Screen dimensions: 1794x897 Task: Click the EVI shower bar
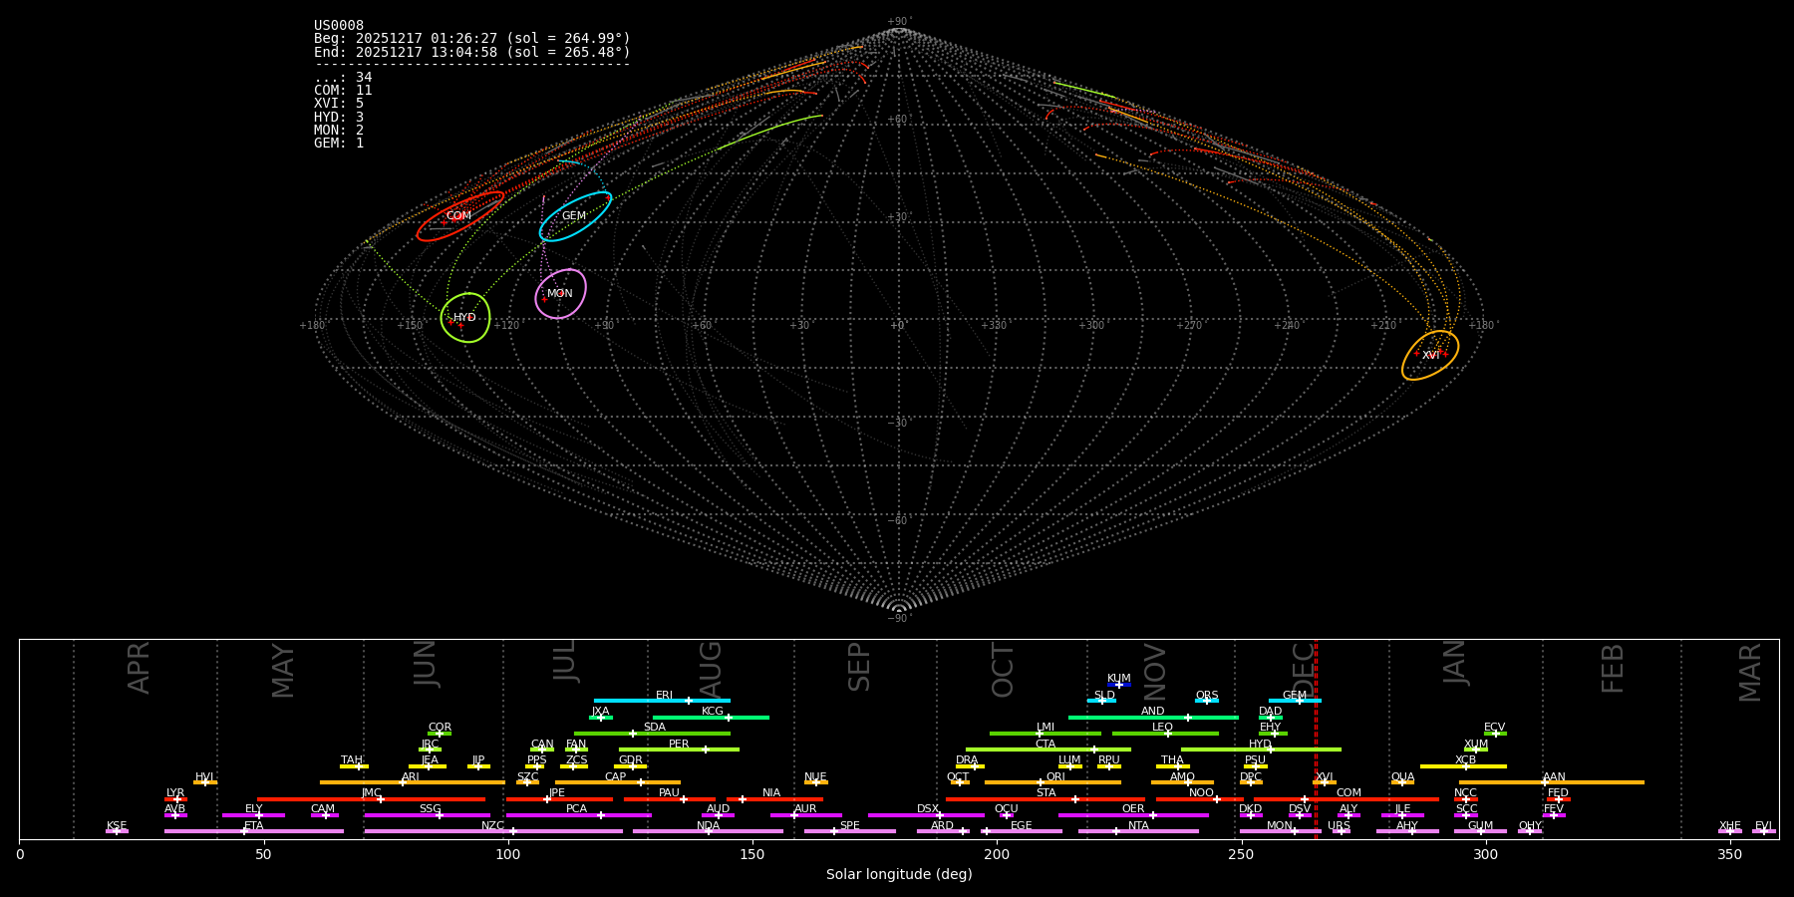click(1763, 831)
